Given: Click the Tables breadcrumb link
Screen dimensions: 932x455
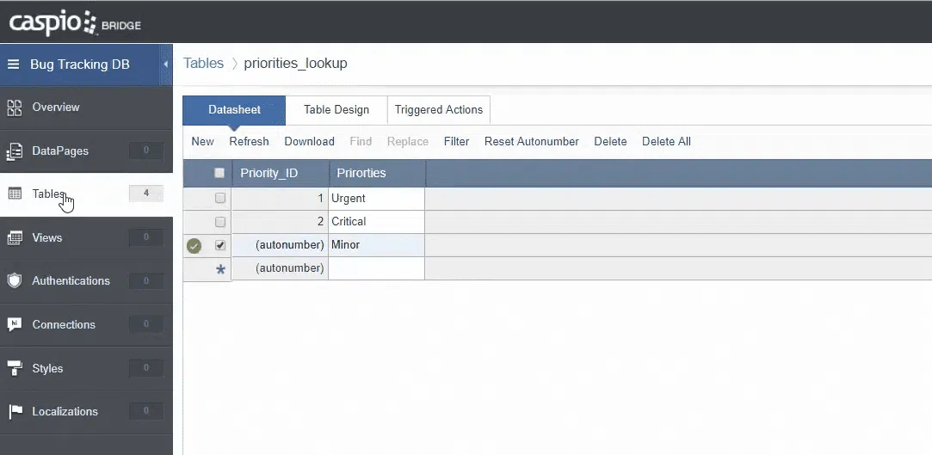Looking at the screenshot, I should tap(203, 64).
